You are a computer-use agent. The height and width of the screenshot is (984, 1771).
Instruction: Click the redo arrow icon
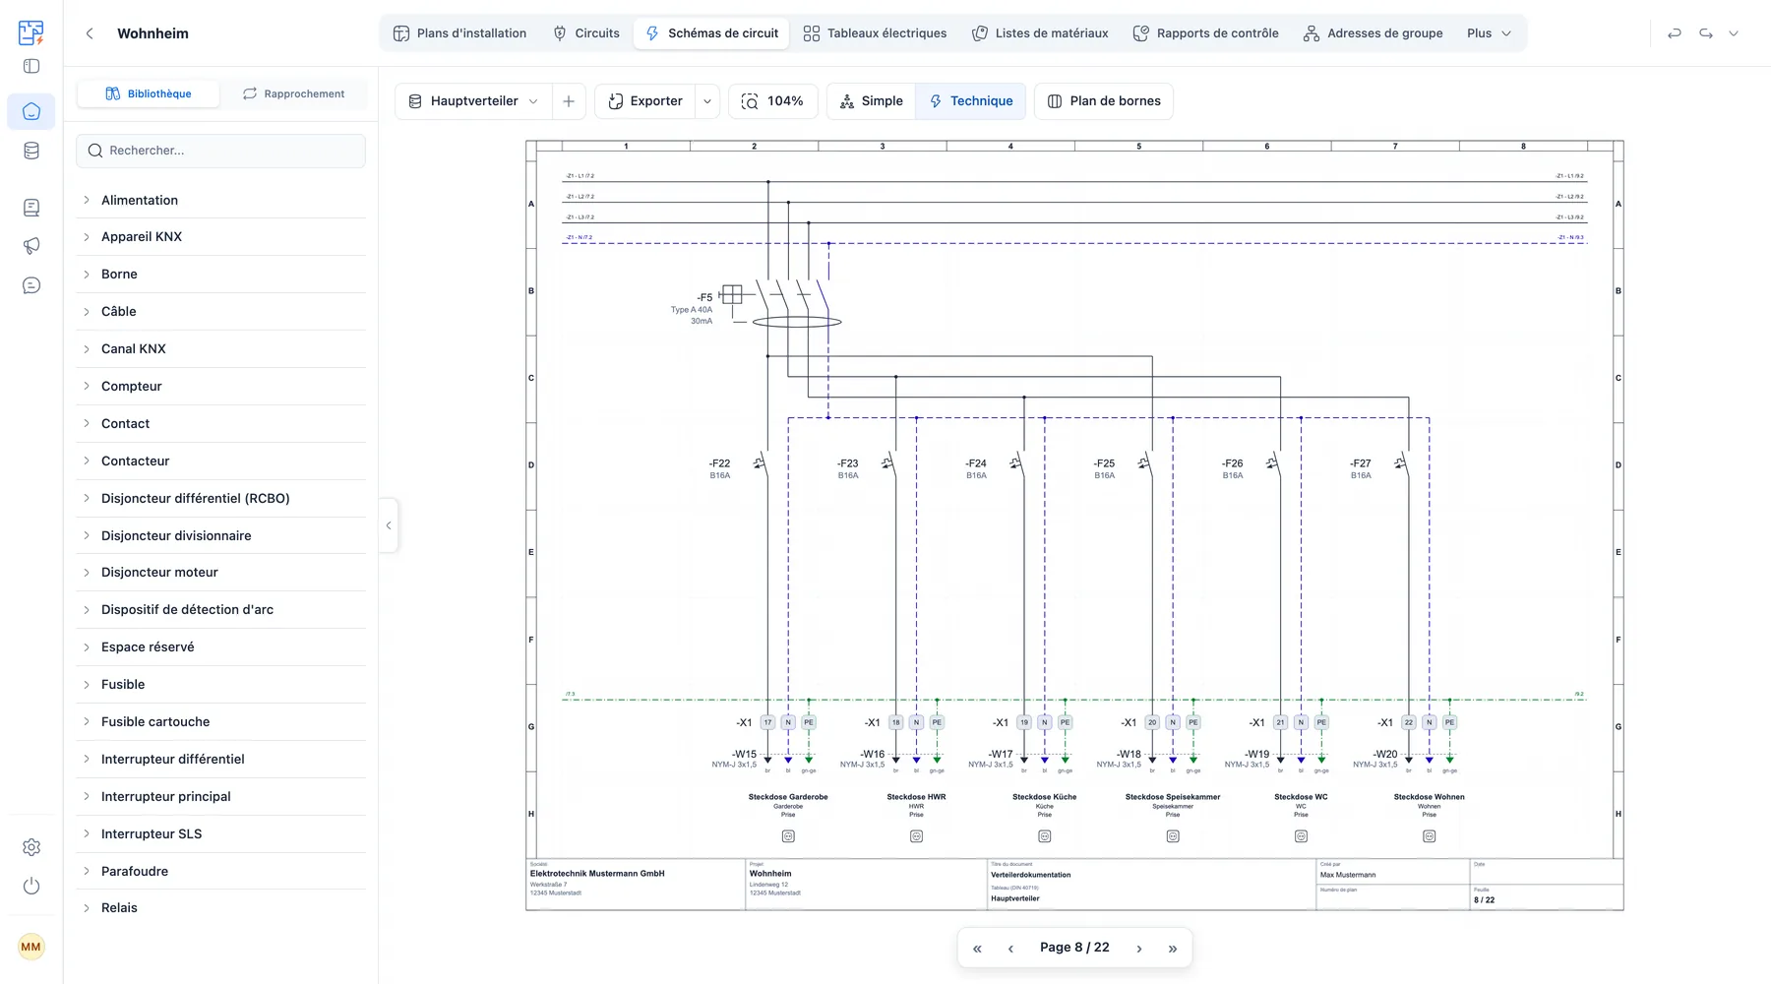[1706, 33]
